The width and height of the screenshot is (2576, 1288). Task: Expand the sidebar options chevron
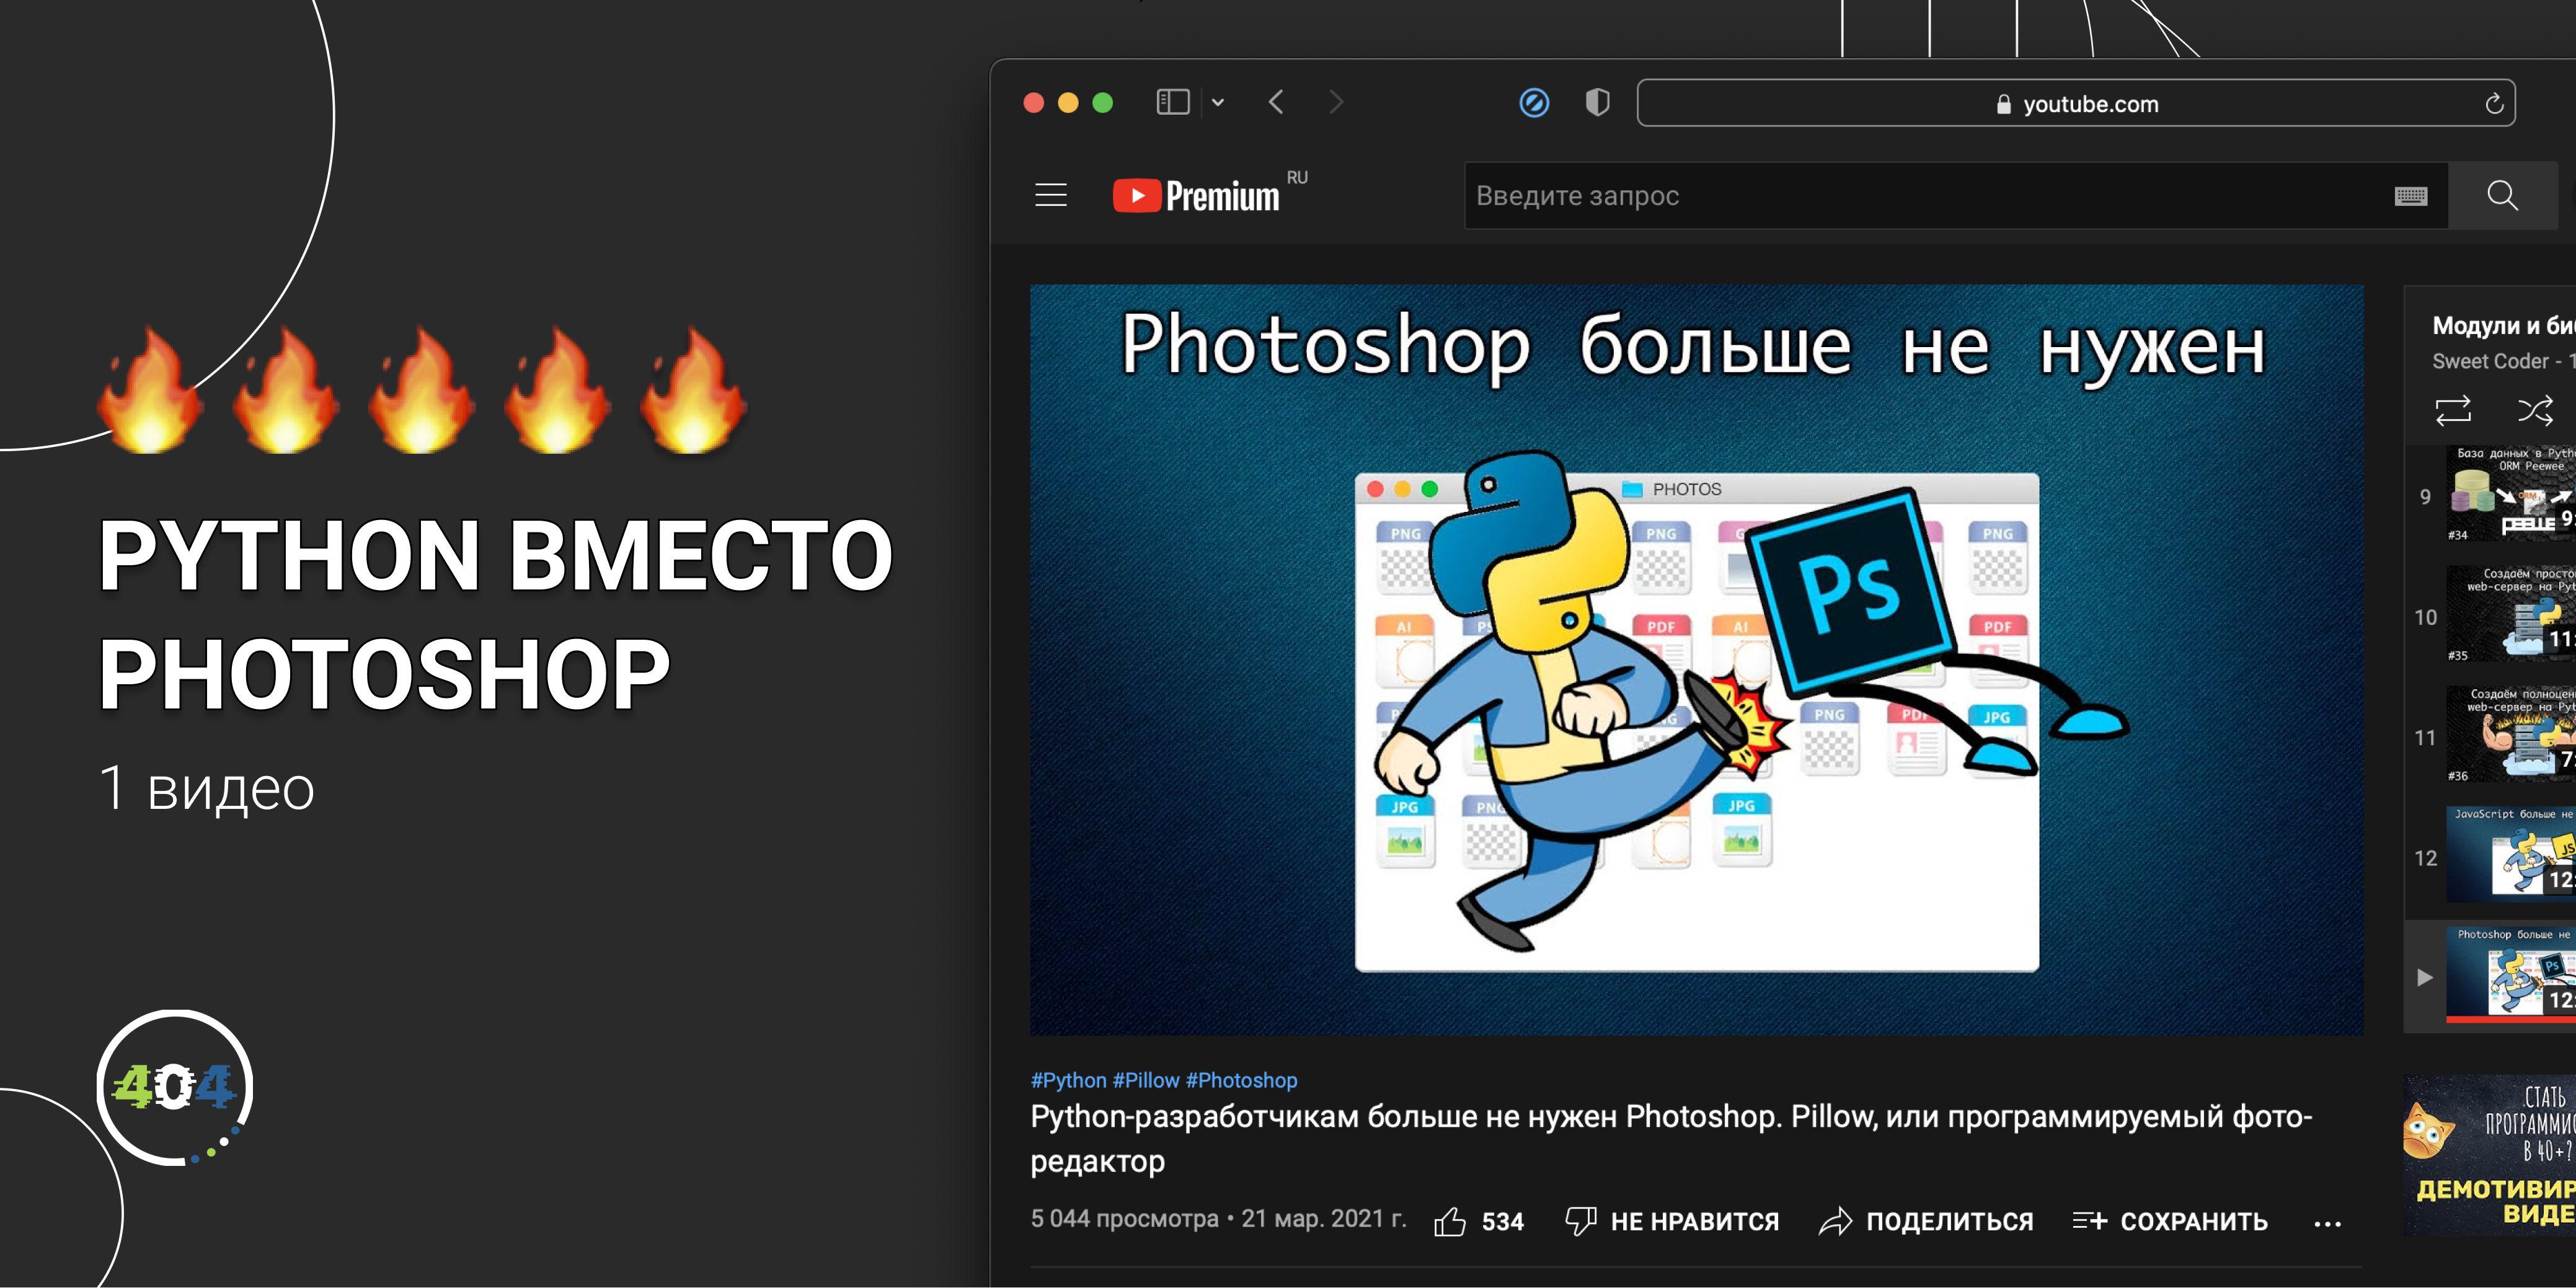(x=1218, y=102)
